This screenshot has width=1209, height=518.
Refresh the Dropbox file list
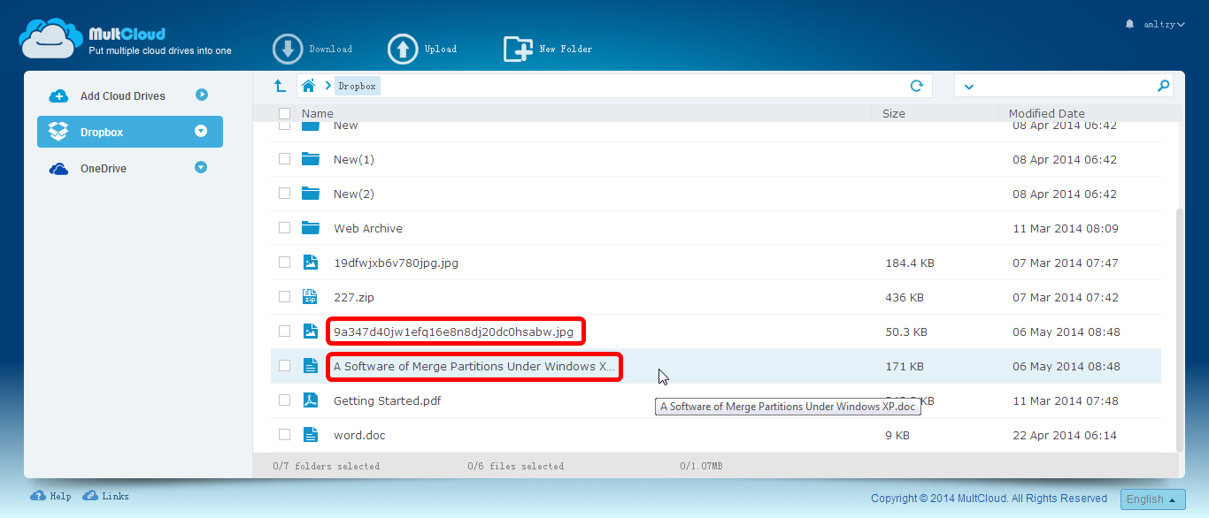(917, 86)
